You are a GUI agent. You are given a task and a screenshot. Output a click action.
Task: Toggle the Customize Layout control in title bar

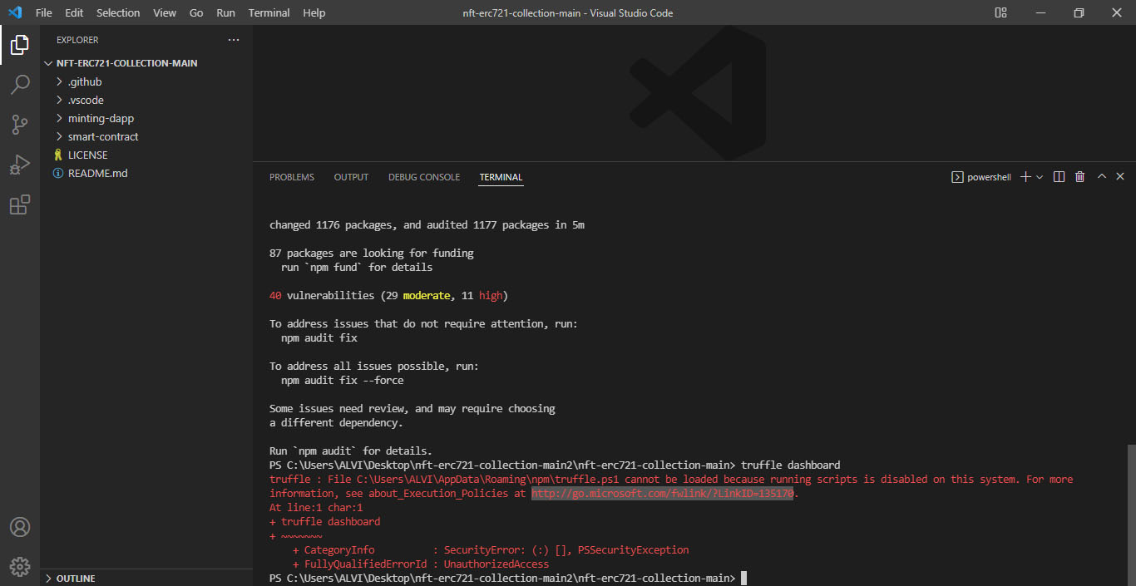tap(1000, 12)
